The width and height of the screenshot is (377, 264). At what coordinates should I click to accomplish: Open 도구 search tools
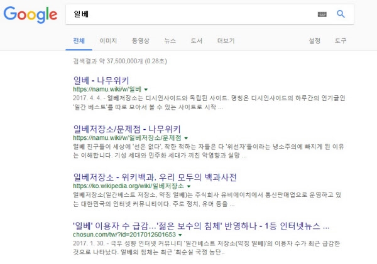click(x=341, y=41)
